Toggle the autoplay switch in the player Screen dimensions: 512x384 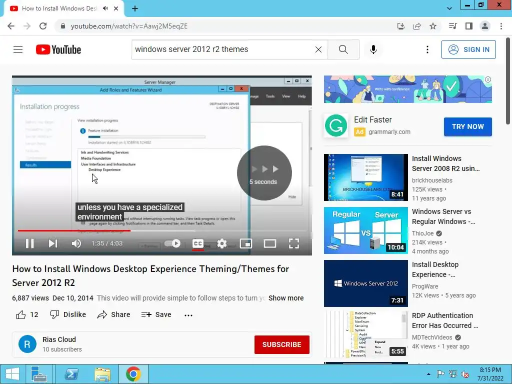[172, 243]
